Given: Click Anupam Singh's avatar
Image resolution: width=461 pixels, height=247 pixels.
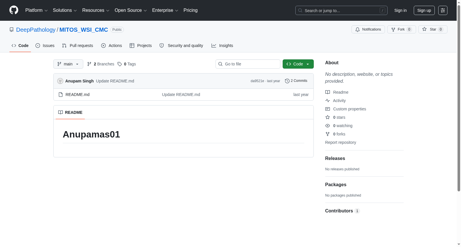Looking at the screenshot, I should tap(60, 81).
